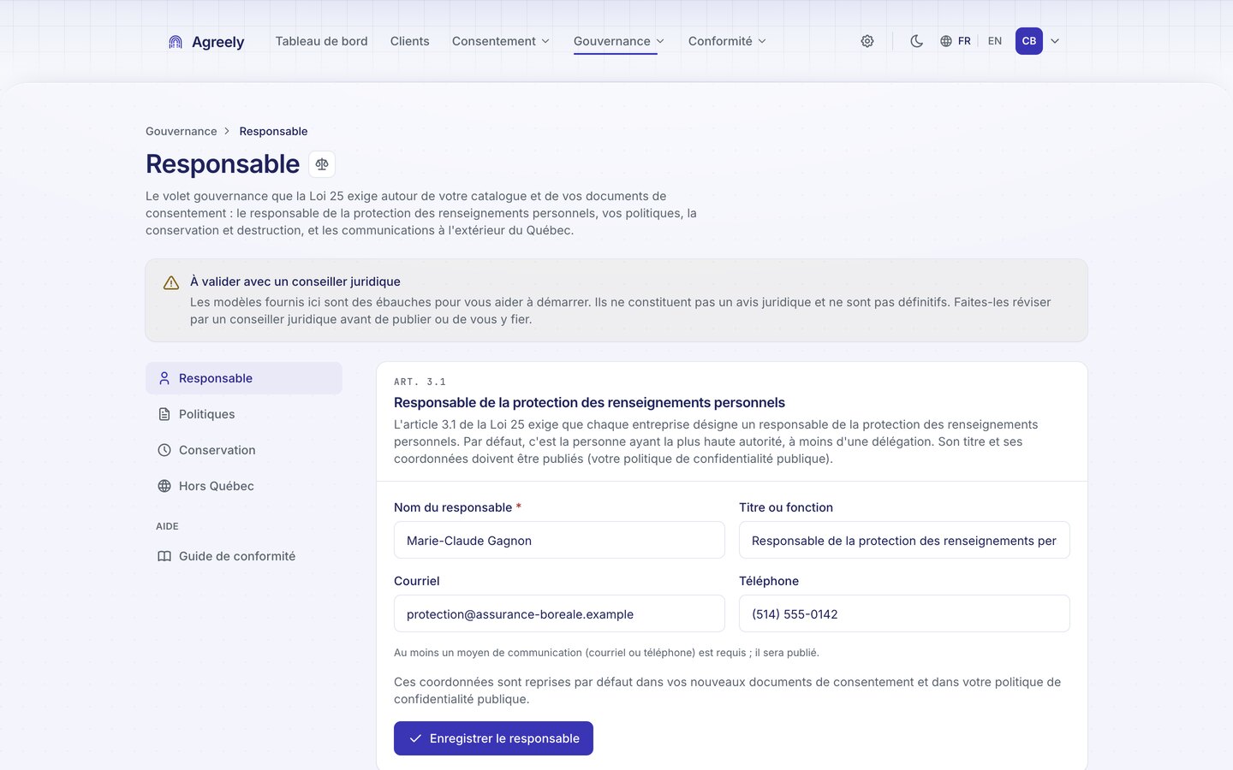The image size is (1233, 770).
Task: Click the checkmark icon on save button
Action: coord(415,738)
